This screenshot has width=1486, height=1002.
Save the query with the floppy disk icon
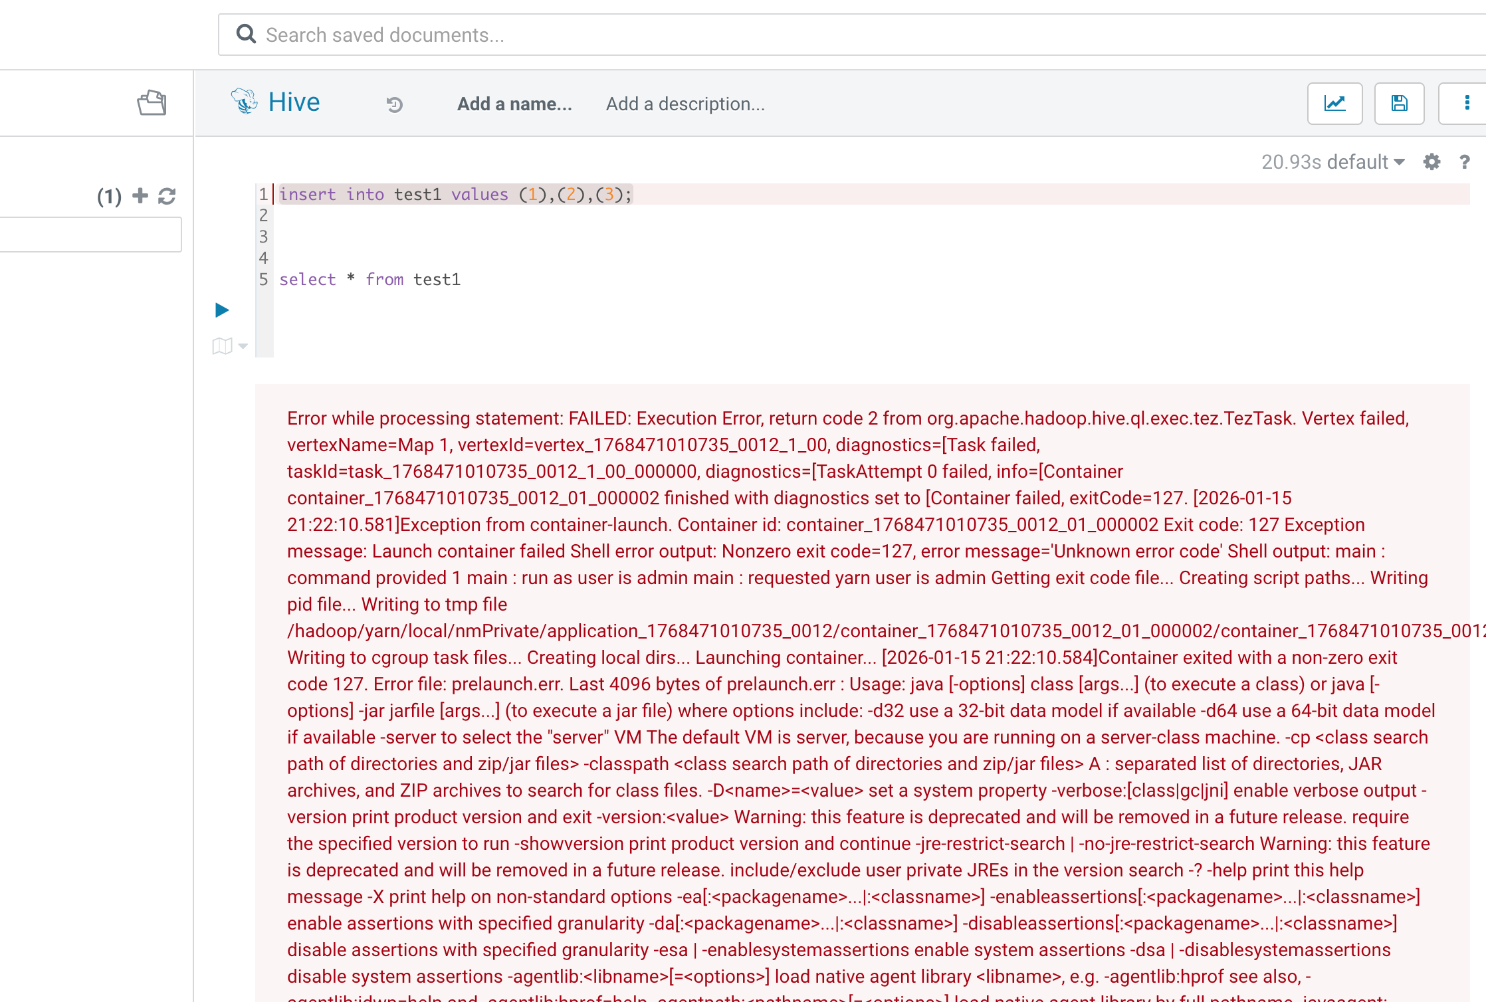click(x=1399, y=103)
